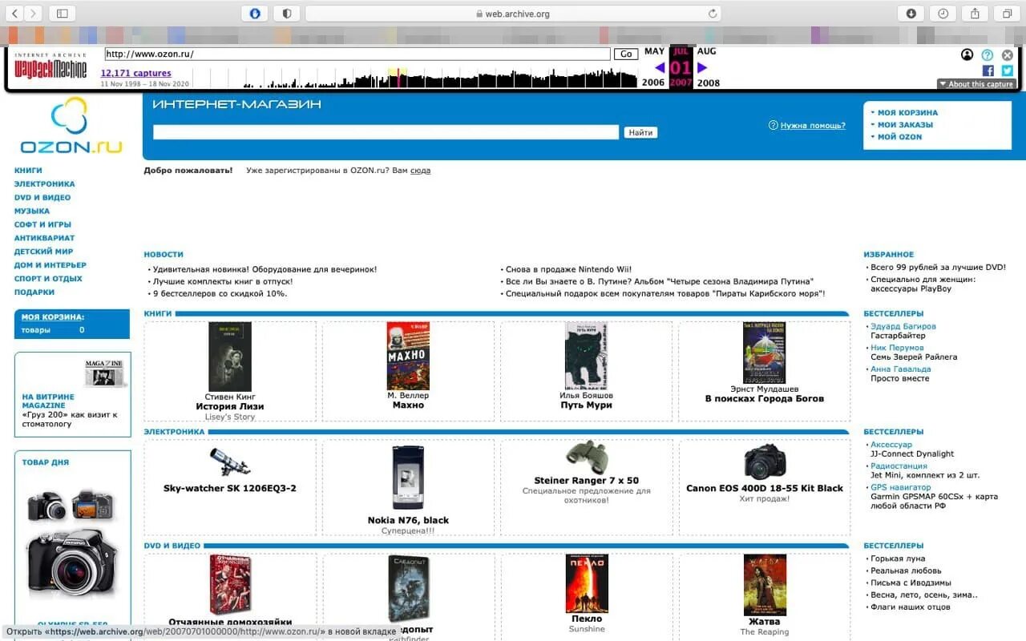Open the Электроника category

click(x=44, y=184)
